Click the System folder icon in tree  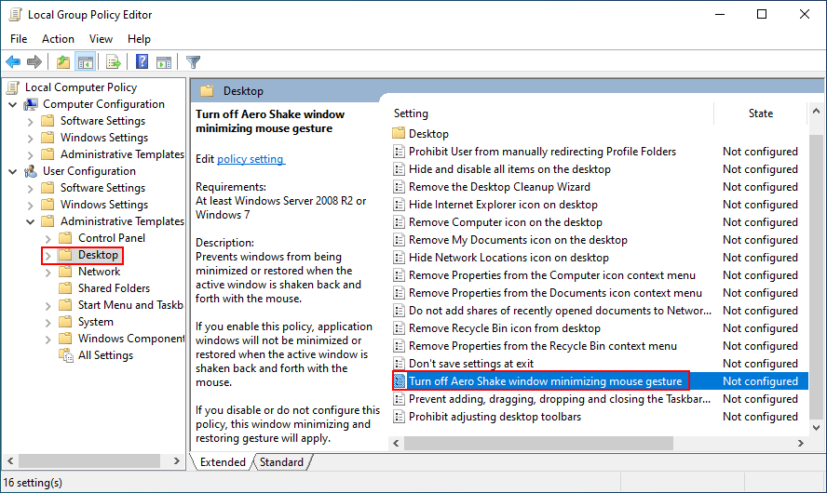click(65, 322)
